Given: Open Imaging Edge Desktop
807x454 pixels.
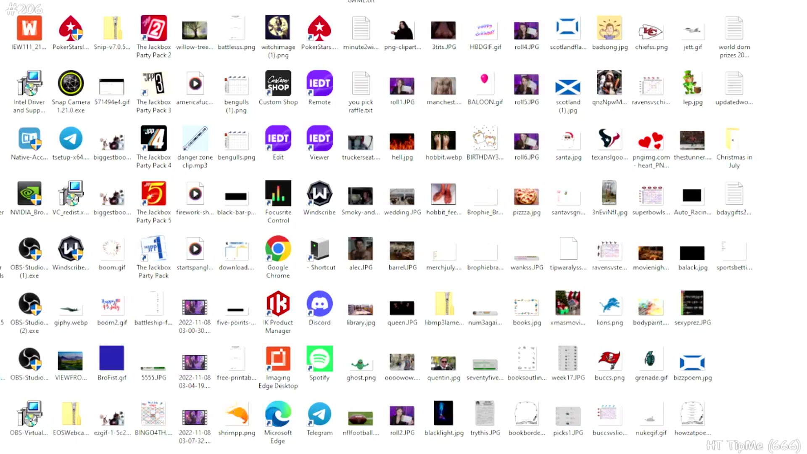Looking at the screenshot, I should [x=278, y=359].
